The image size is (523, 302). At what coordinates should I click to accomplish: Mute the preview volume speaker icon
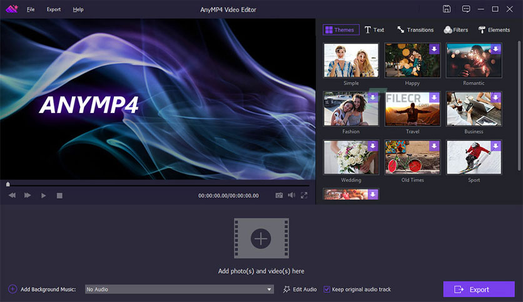[x=292, y=195]
